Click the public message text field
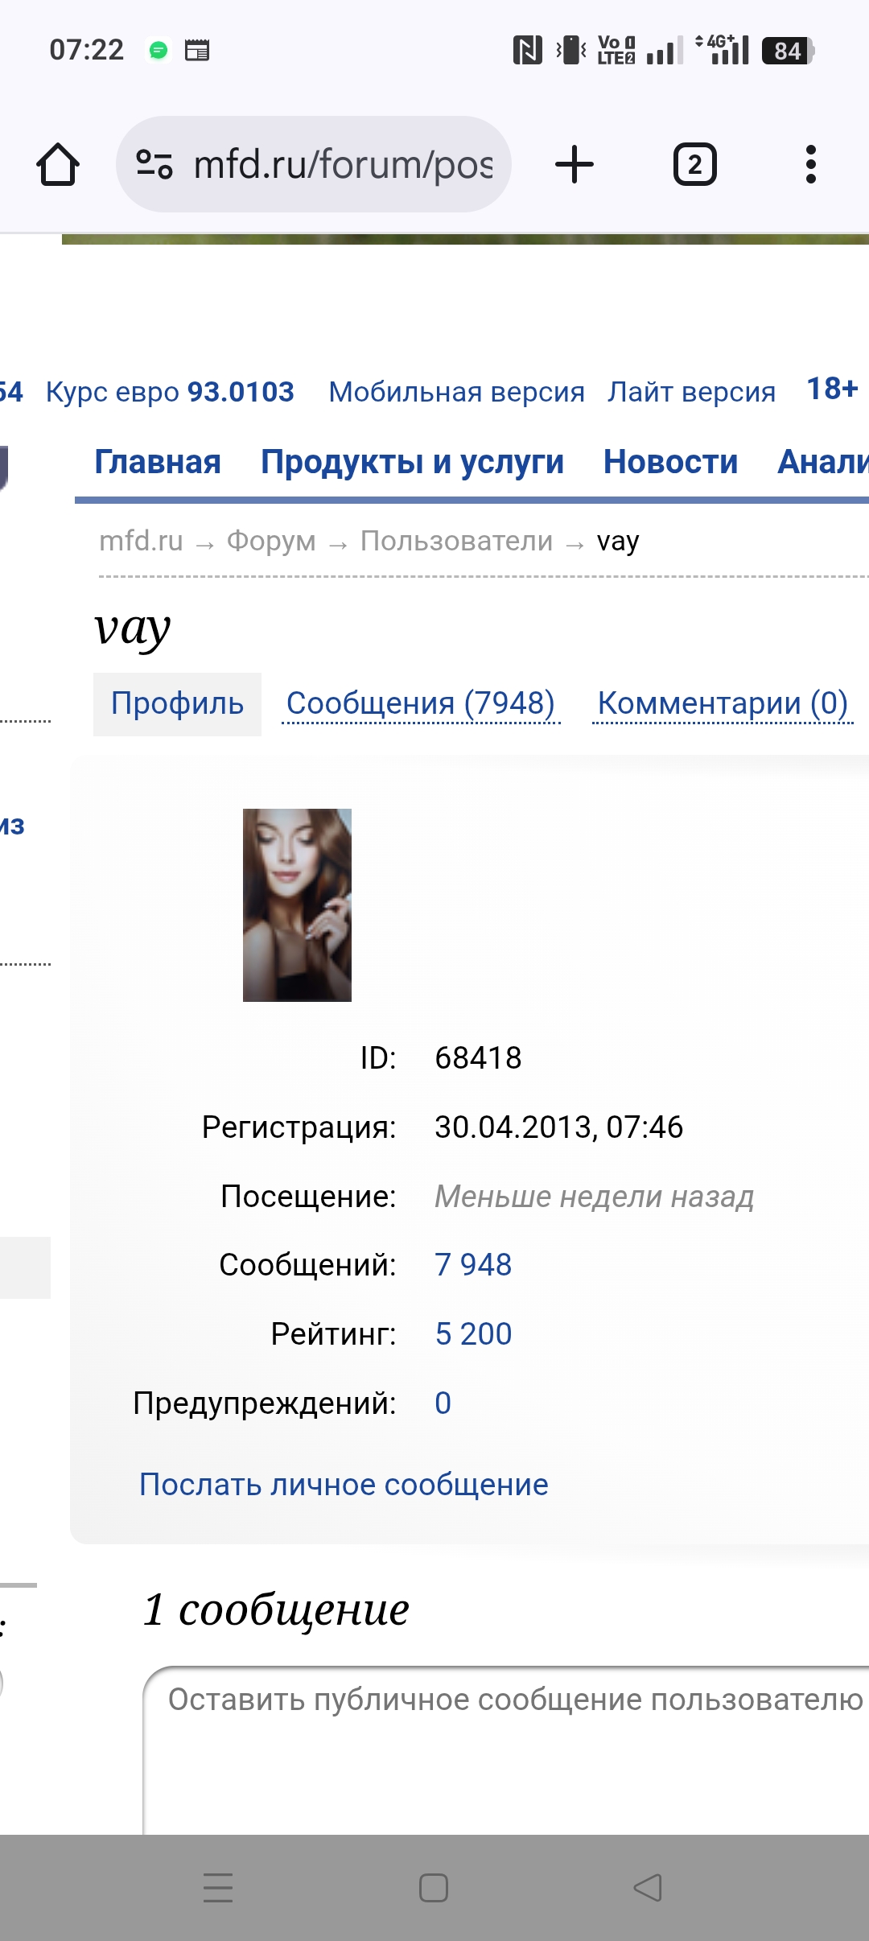 click(506, 1750)
